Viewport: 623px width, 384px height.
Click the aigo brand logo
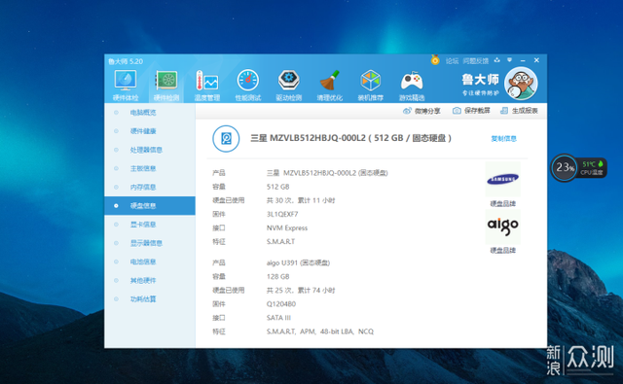502,227
